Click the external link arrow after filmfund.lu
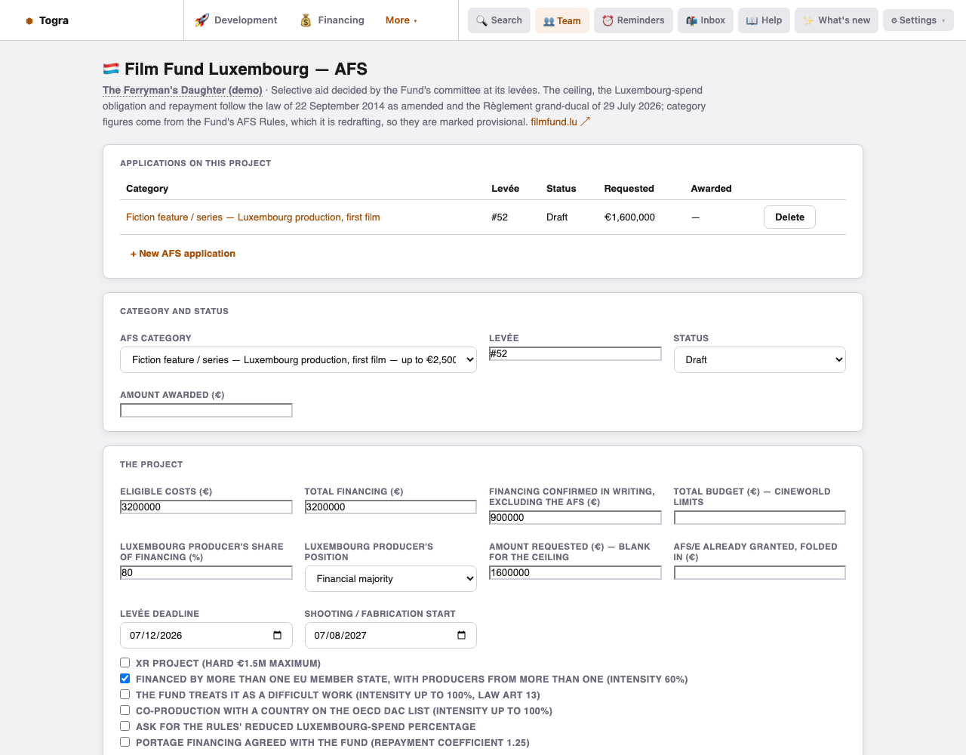The width and height of the screenshot is (966, 755). click(585, 122)
